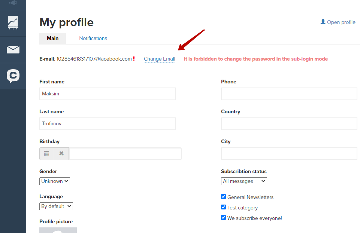The image size is (360, 233).
Task: Open the analytics chart icon in sidebar
Action: click(13, 23)
